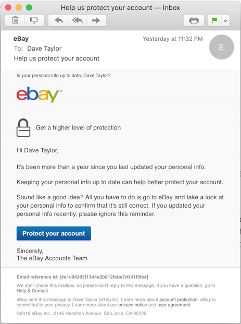
Task: Click the recipient name Dave Taylor
Action: pos(44,49)
